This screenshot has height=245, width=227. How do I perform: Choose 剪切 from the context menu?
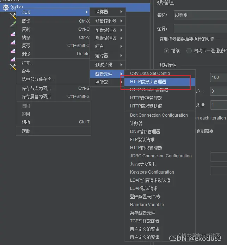54,21
